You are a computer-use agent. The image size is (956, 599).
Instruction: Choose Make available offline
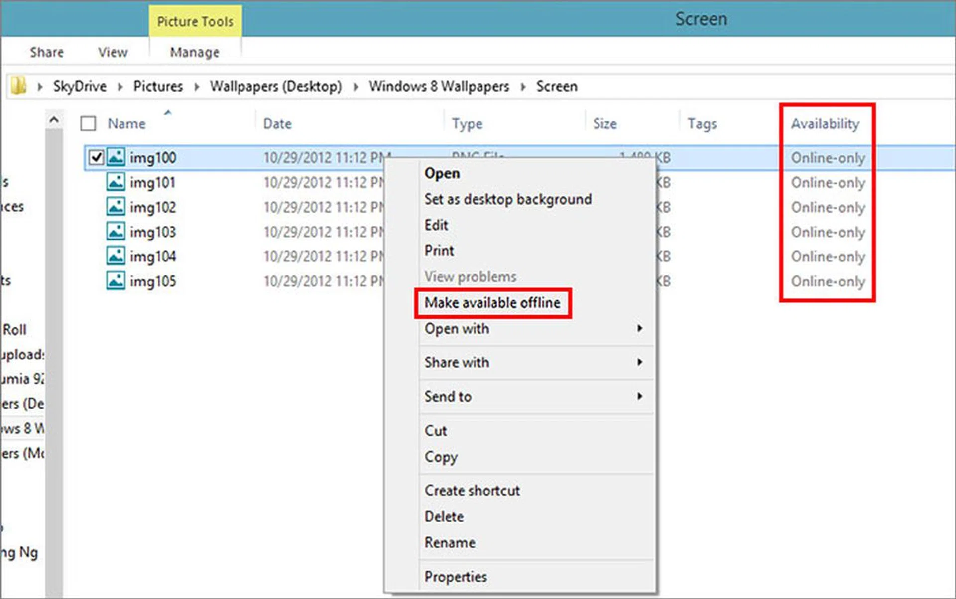tap(492, 303)
